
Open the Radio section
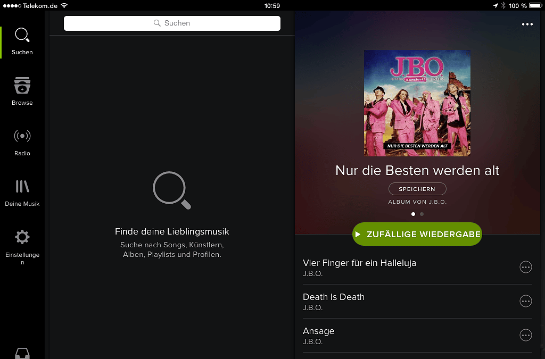pos(22,143)
